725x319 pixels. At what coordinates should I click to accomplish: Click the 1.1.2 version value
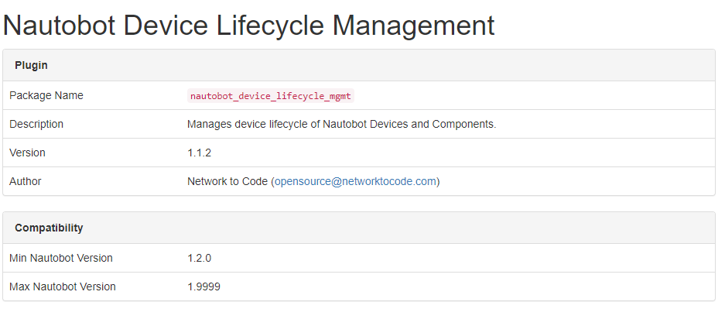coord(200,153)
